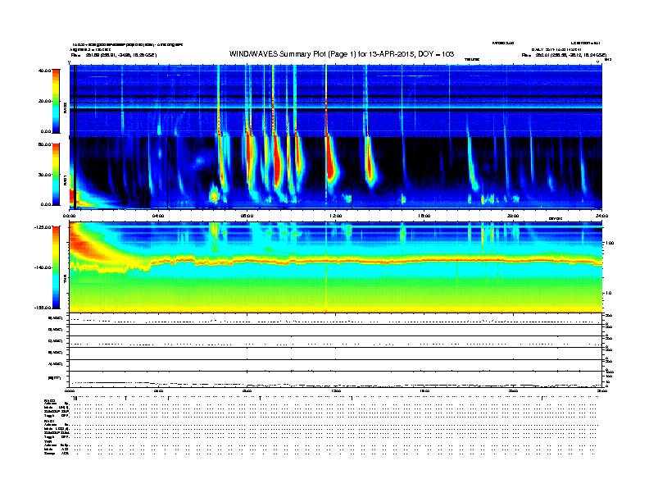649x502 pixels.
Task: Click the 04:00 tick below the RAD1 spectrogram
Action: (x=158, y=216)
